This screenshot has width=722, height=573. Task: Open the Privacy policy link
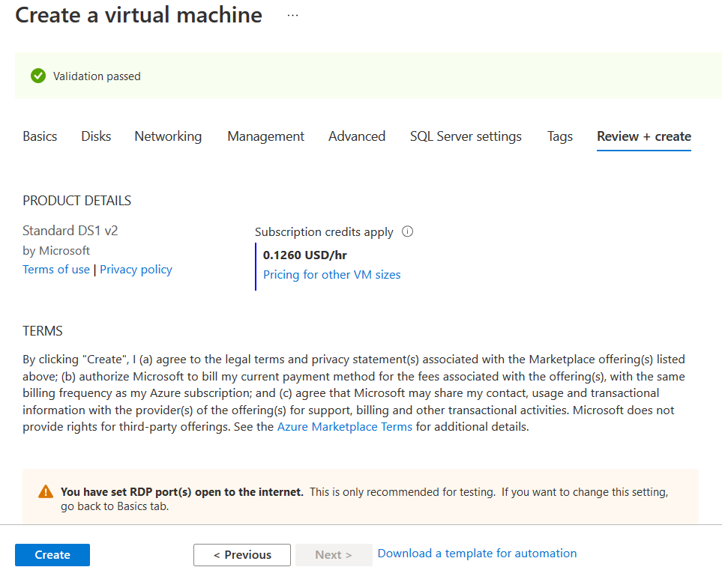click(136, 270)
